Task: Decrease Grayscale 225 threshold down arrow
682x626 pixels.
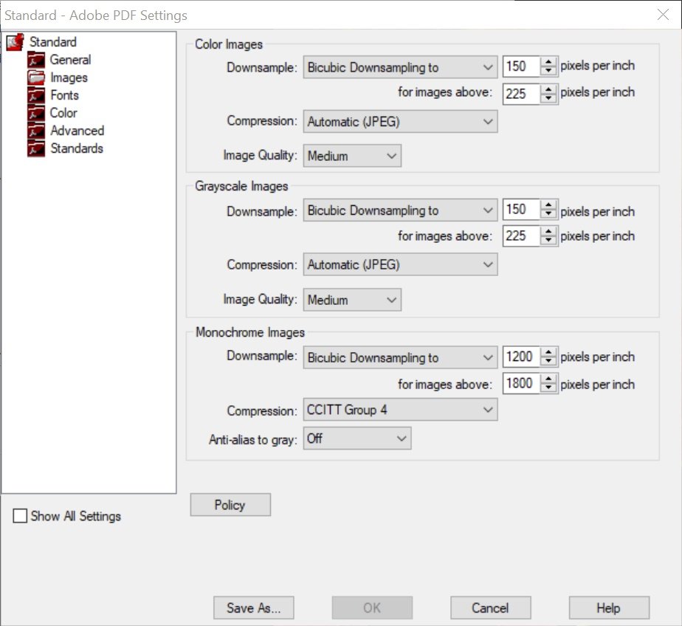Action: click(x=549, y=241)
